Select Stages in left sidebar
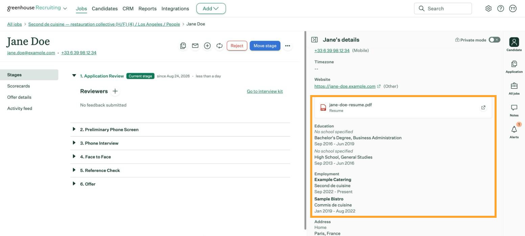Image resolution: width=525 pixels, height=236 pixels. [x=29, y=75]
